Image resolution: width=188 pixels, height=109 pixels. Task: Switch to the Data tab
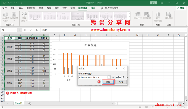tap(49, 8)
